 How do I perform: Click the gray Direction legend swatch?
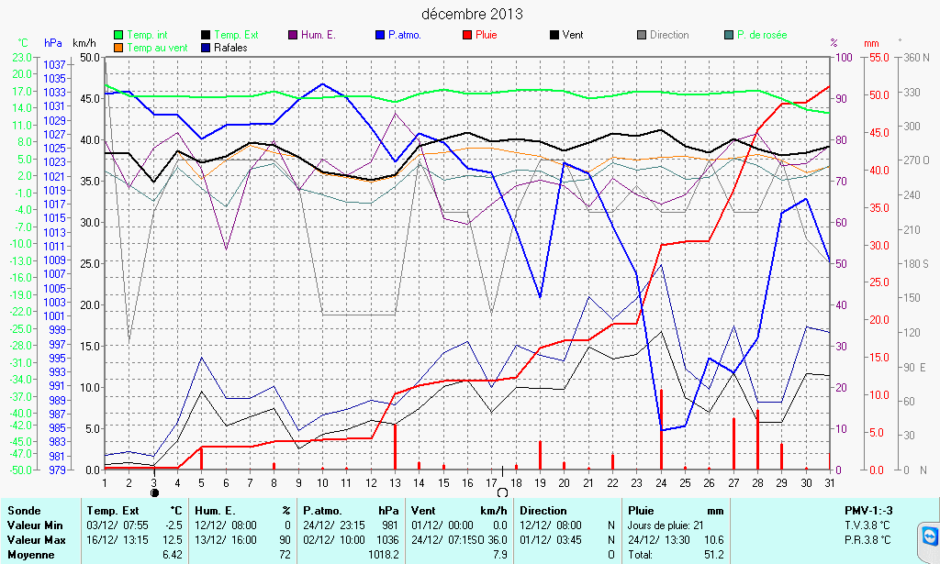click(642, 35)
